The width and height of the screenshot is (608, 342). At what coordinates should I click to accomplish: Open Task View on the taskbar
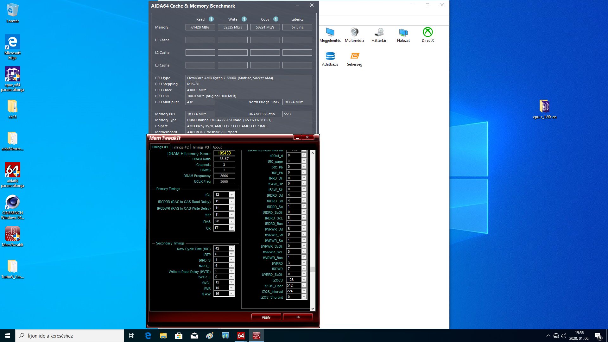132,336
